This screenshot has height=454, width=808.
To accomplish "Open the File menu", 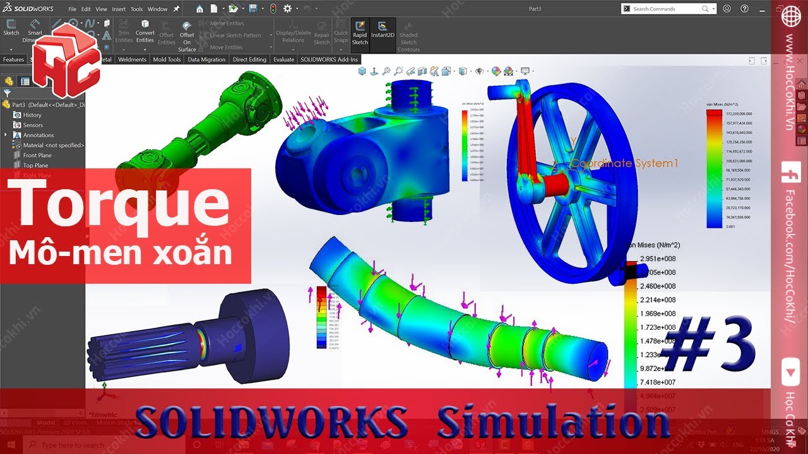I will [x=72, y=9].
